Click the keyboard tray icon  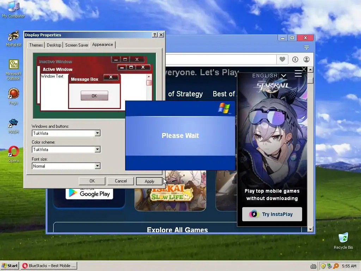[313, 266]
